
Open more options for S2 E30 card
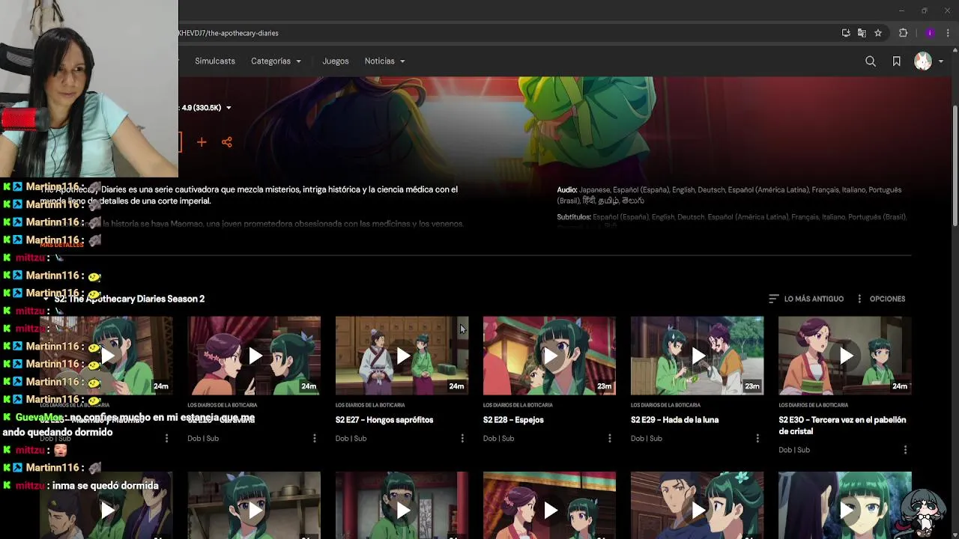pyautogui.click(x=905, y=450)
